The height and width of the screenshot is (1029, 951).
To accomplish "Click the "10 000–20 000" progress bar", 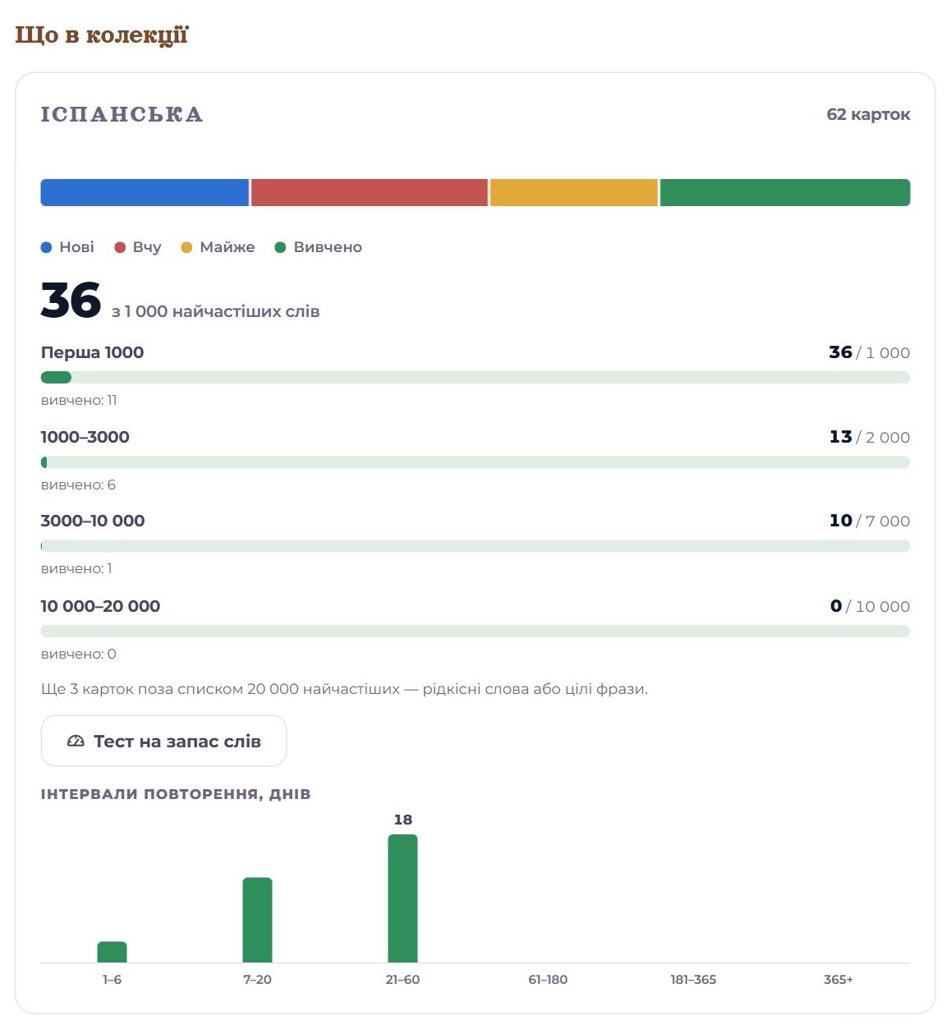I will point(475,632).
